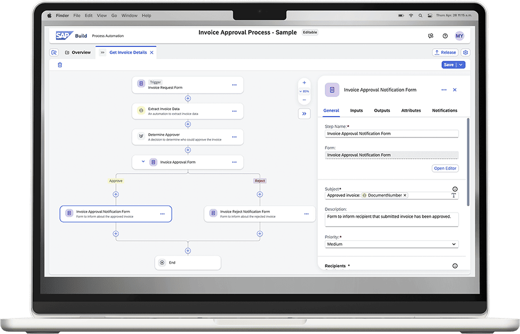Collapse the Invoice Approval Form branch

point(143,162)
